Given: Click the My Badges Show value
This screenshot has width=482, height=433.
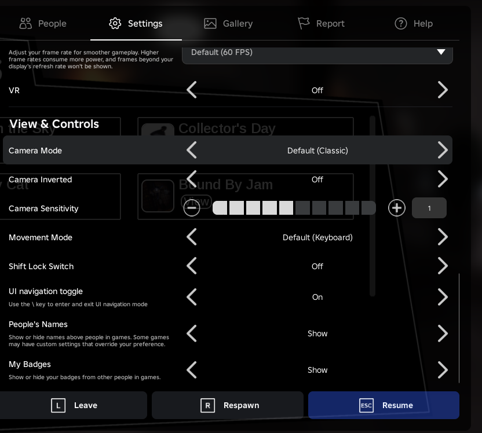Looking at the screenshot, I should point(317,370).
